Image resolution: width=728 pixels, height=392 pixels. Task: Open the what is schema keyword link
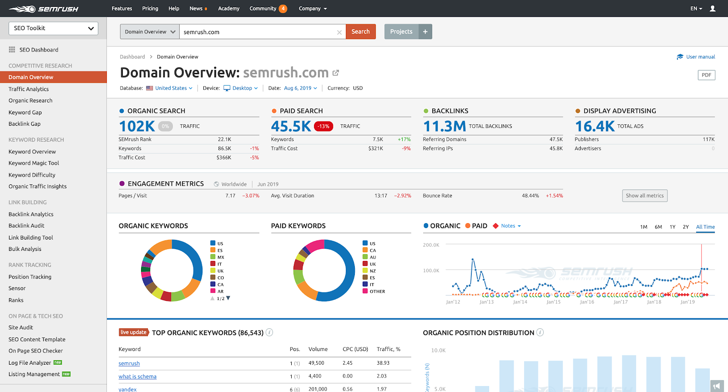[137, 377]
